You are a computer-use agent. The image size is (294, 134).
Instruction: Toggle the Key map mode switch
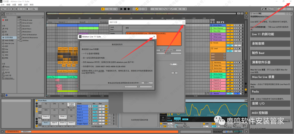point(269,9)
